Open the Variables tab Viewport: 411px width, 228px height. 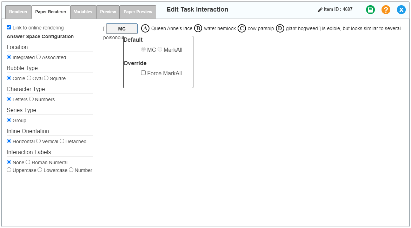coord(83,12)
